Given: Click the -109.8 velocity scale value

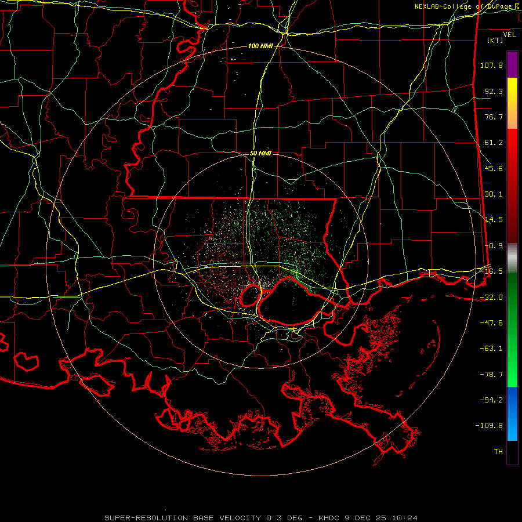Looking at the screenshot, I should (489, 426).
